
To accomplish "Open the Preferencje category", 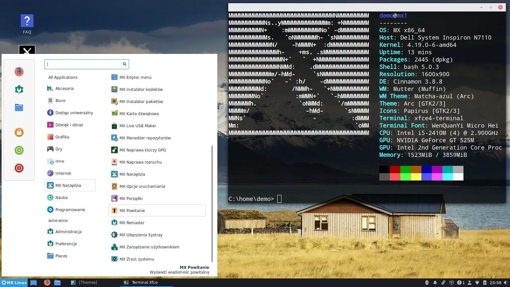I will (70, 244).
